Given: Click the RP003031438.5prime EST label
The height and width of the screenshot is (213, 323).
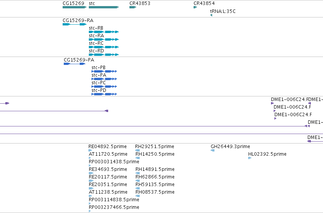Looking at the screenshot, I should [114, 162].
